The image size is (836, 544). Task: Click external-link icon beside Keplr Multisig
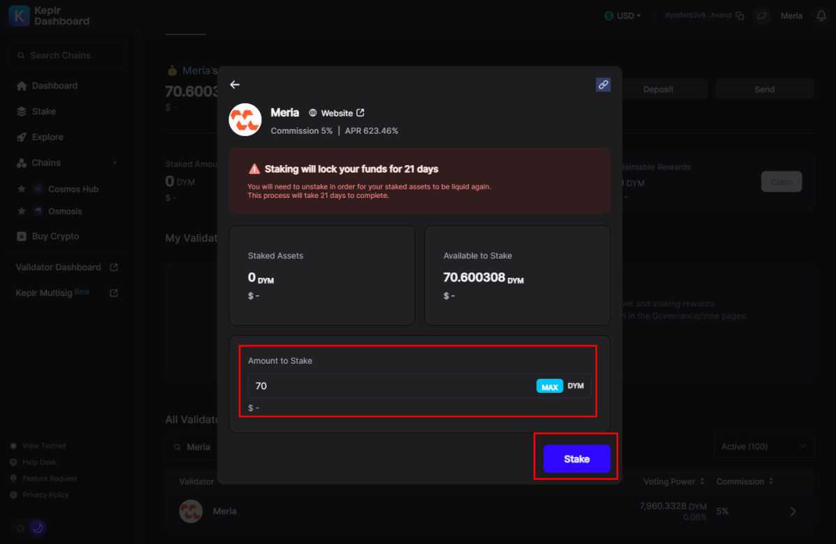[x=114, y=293]
